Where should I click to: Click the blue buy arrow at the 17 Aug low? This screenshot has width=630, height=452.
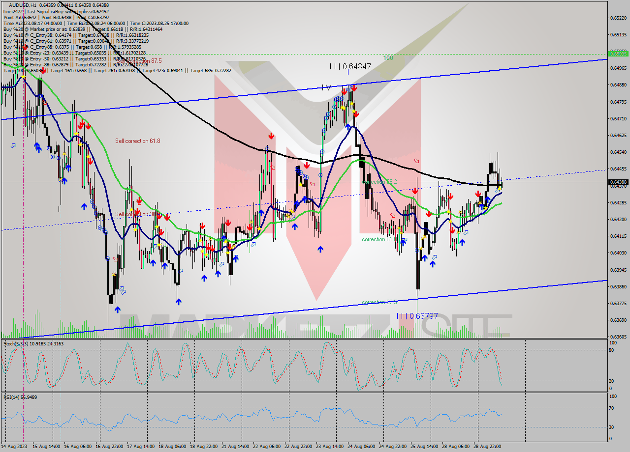(x=117, y=310)
